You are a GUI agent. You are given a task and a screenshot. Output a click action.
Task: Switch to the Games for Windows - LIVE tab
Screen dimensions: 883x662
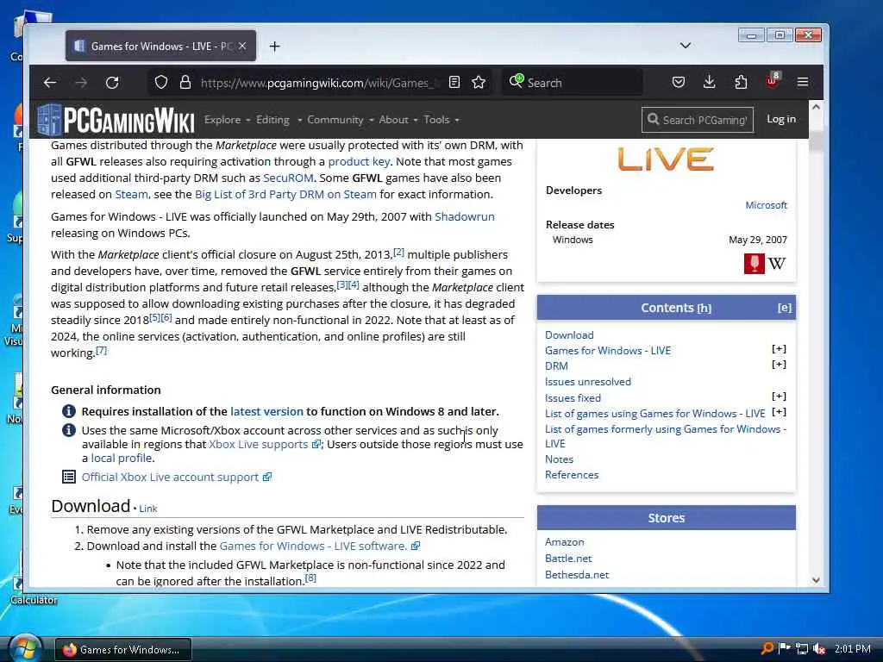coord(160,47)
